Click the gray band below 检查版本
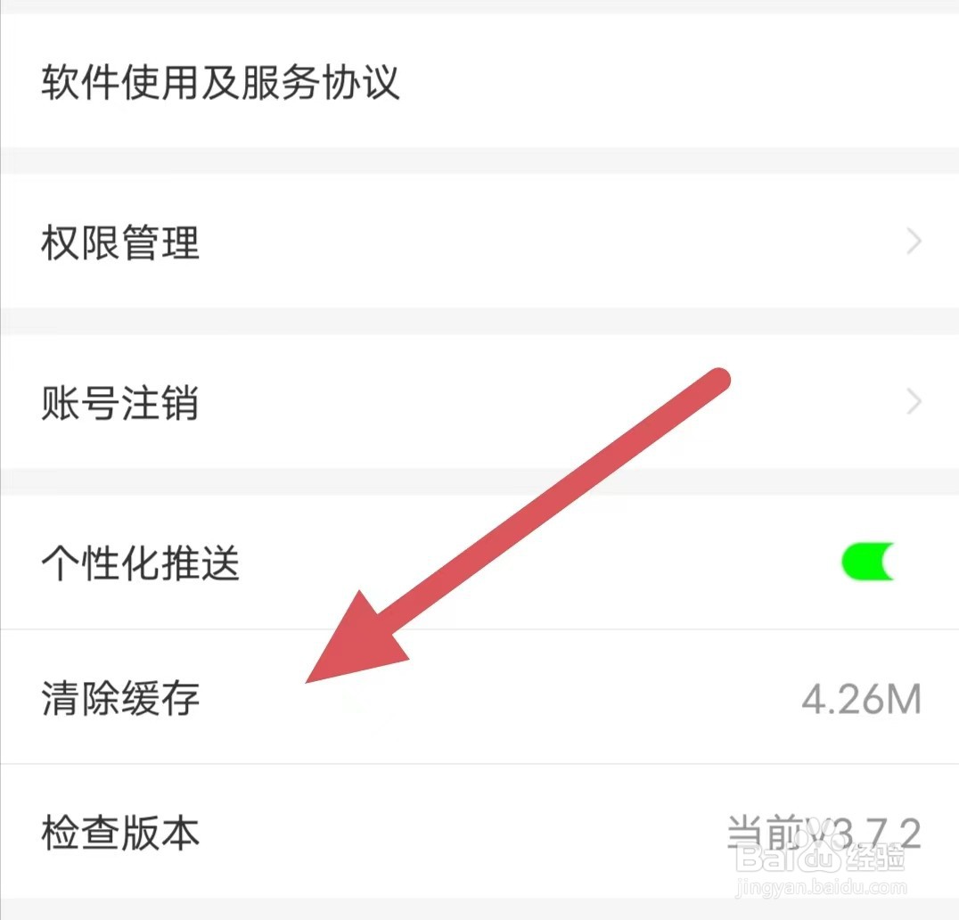959x920 pixels. tap(479, 909)
